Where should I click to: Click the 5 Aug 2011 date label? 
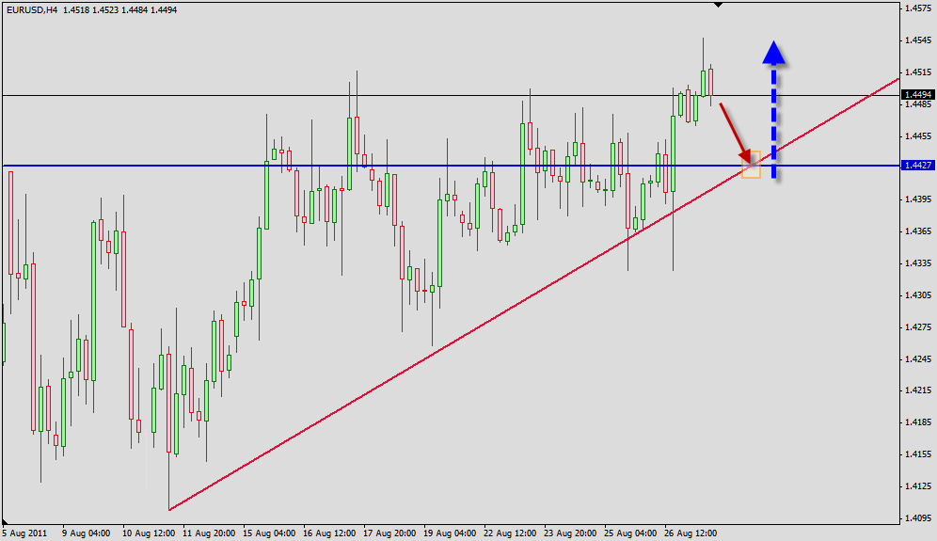tap(24, 533)
